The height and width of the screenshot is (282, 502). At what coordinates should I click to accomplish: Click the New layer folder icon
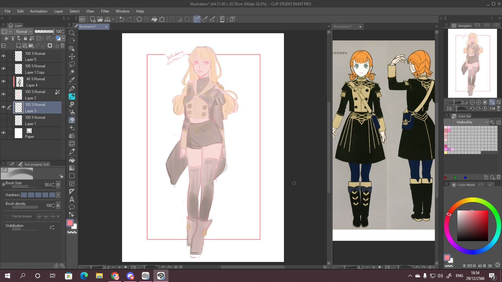[31, 45]
